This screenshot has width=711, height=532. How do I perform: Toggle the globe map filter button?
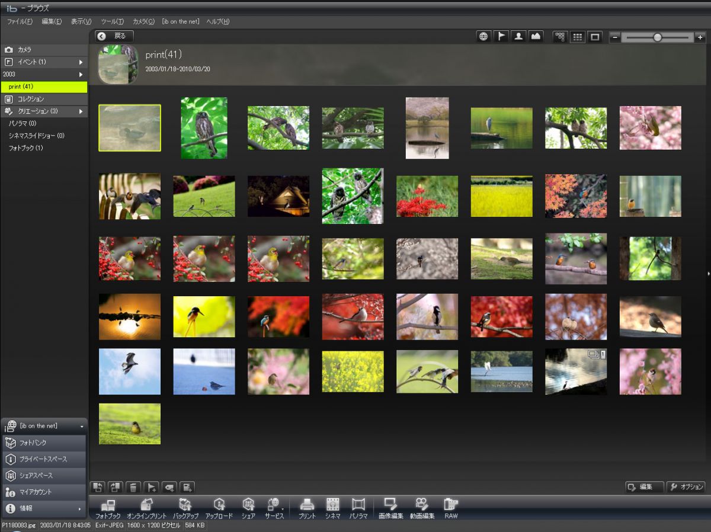(x=484, y=37)
